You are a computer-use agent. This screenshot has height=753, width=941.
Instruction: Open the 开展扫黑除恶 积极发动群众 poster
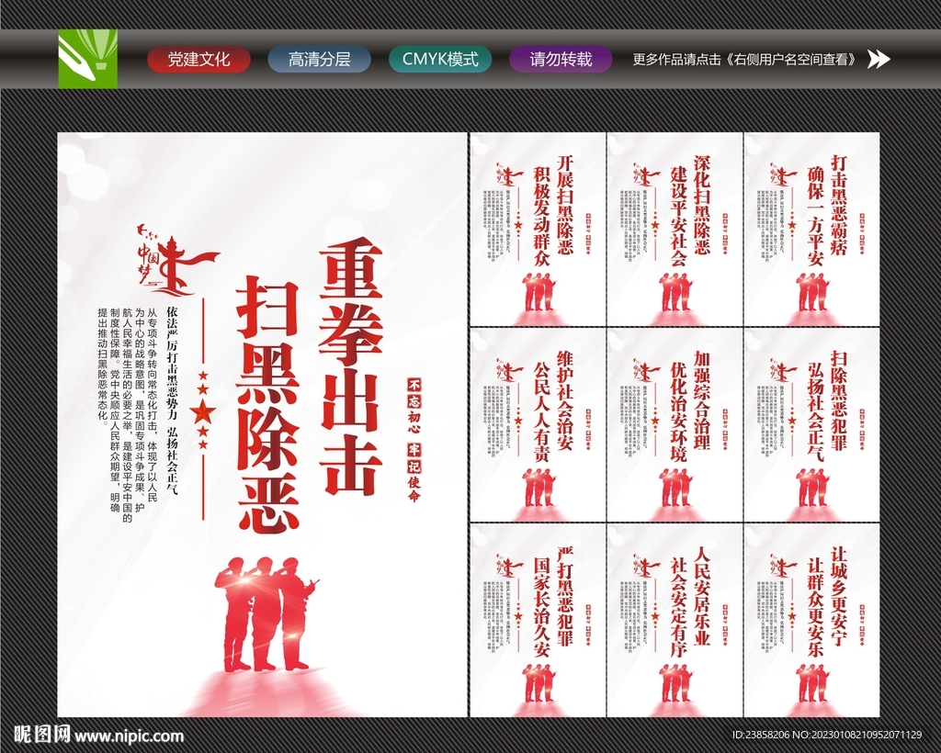tap(538, 230)
